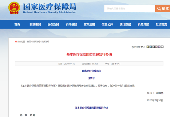Open the 首页 nav menu item
Viewport: 170px width, 117px height.
(17, 25)
